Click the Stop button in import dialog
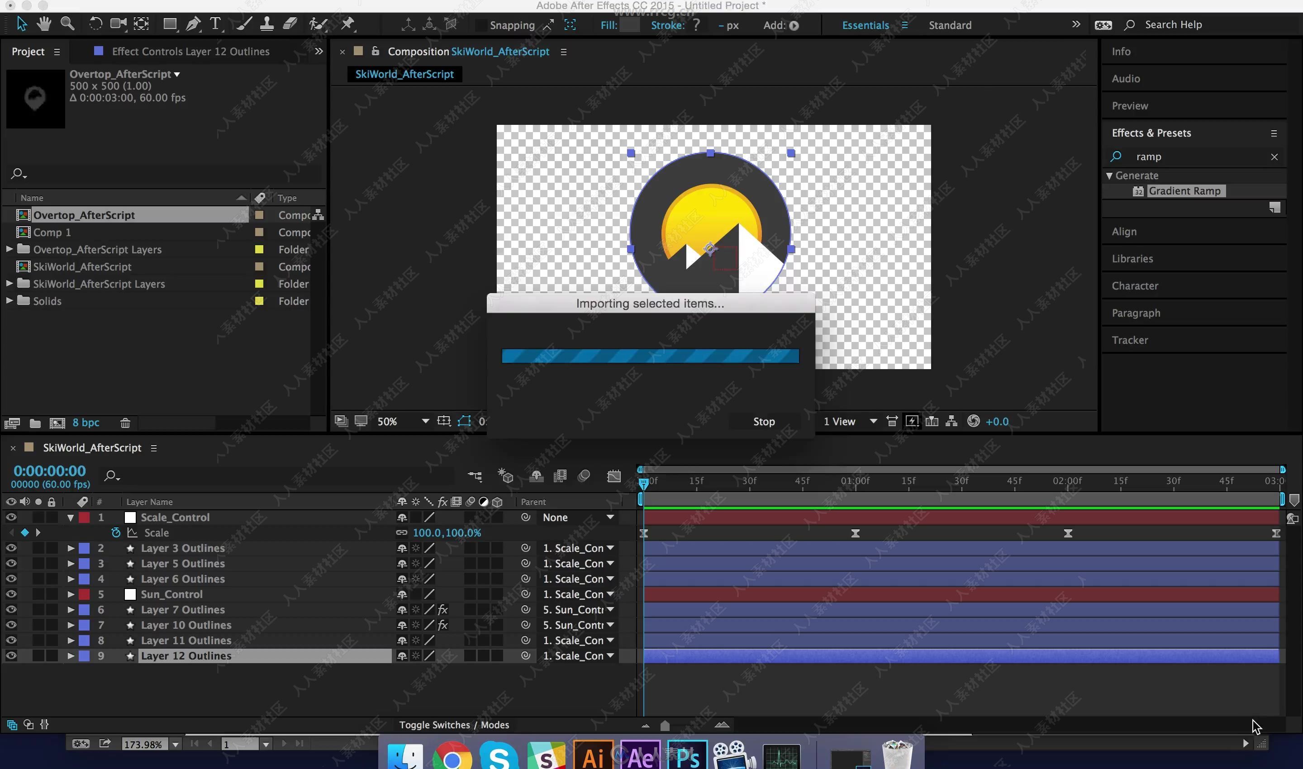1303x769 pixels. tap(764, 422)
